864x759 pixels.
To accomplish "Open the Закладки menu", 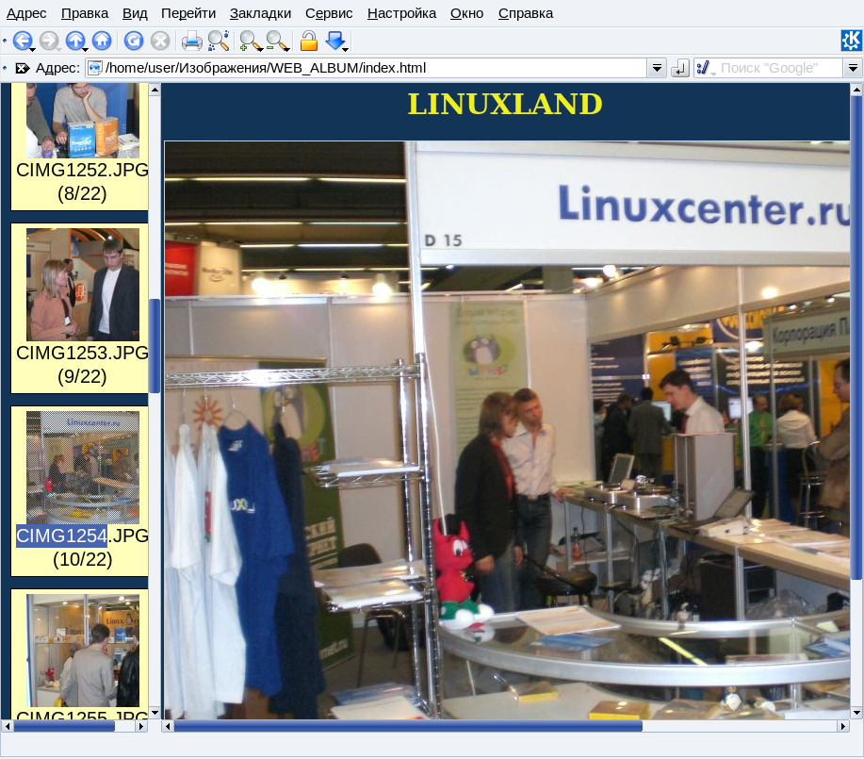I will click(x=260, y=13).
